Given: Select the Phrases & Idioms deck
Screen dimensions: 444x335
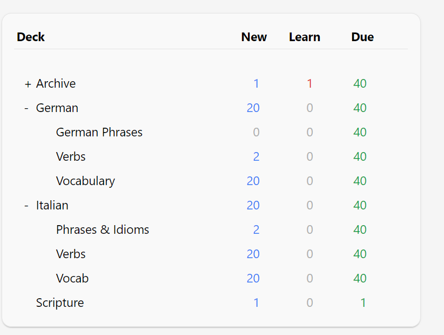Looking at the screenshot, I should [x=103, y=230].
